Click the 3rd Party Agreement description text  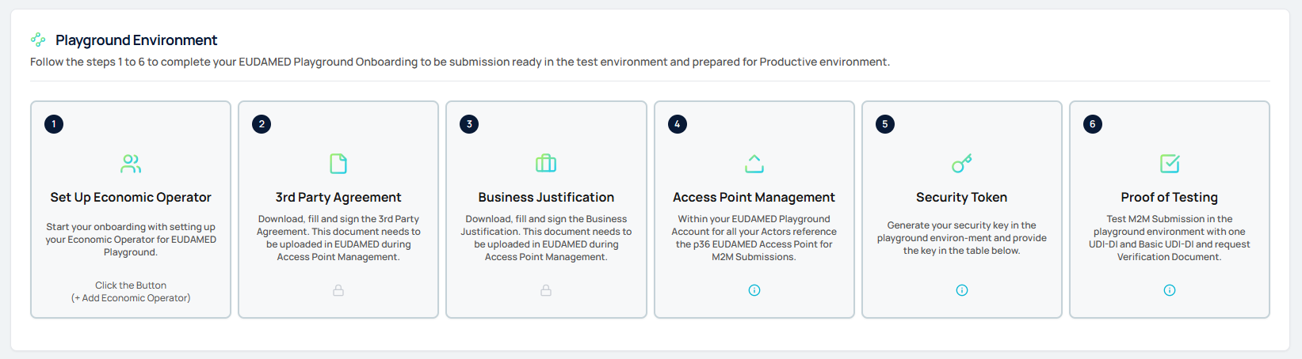pos(338,238)
